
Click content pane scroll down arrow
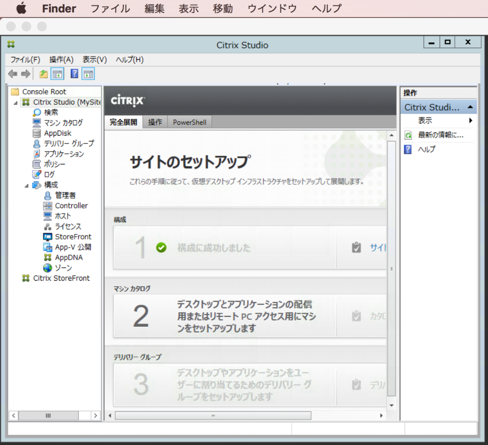[392, 405]
